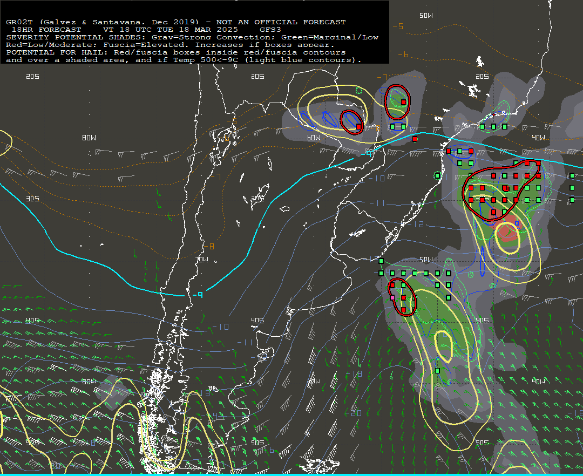The image size is (583, 476).
Task: Click the green circle marker on Brazil's coast
Action: pyautogui.click(x=438, y=175)
